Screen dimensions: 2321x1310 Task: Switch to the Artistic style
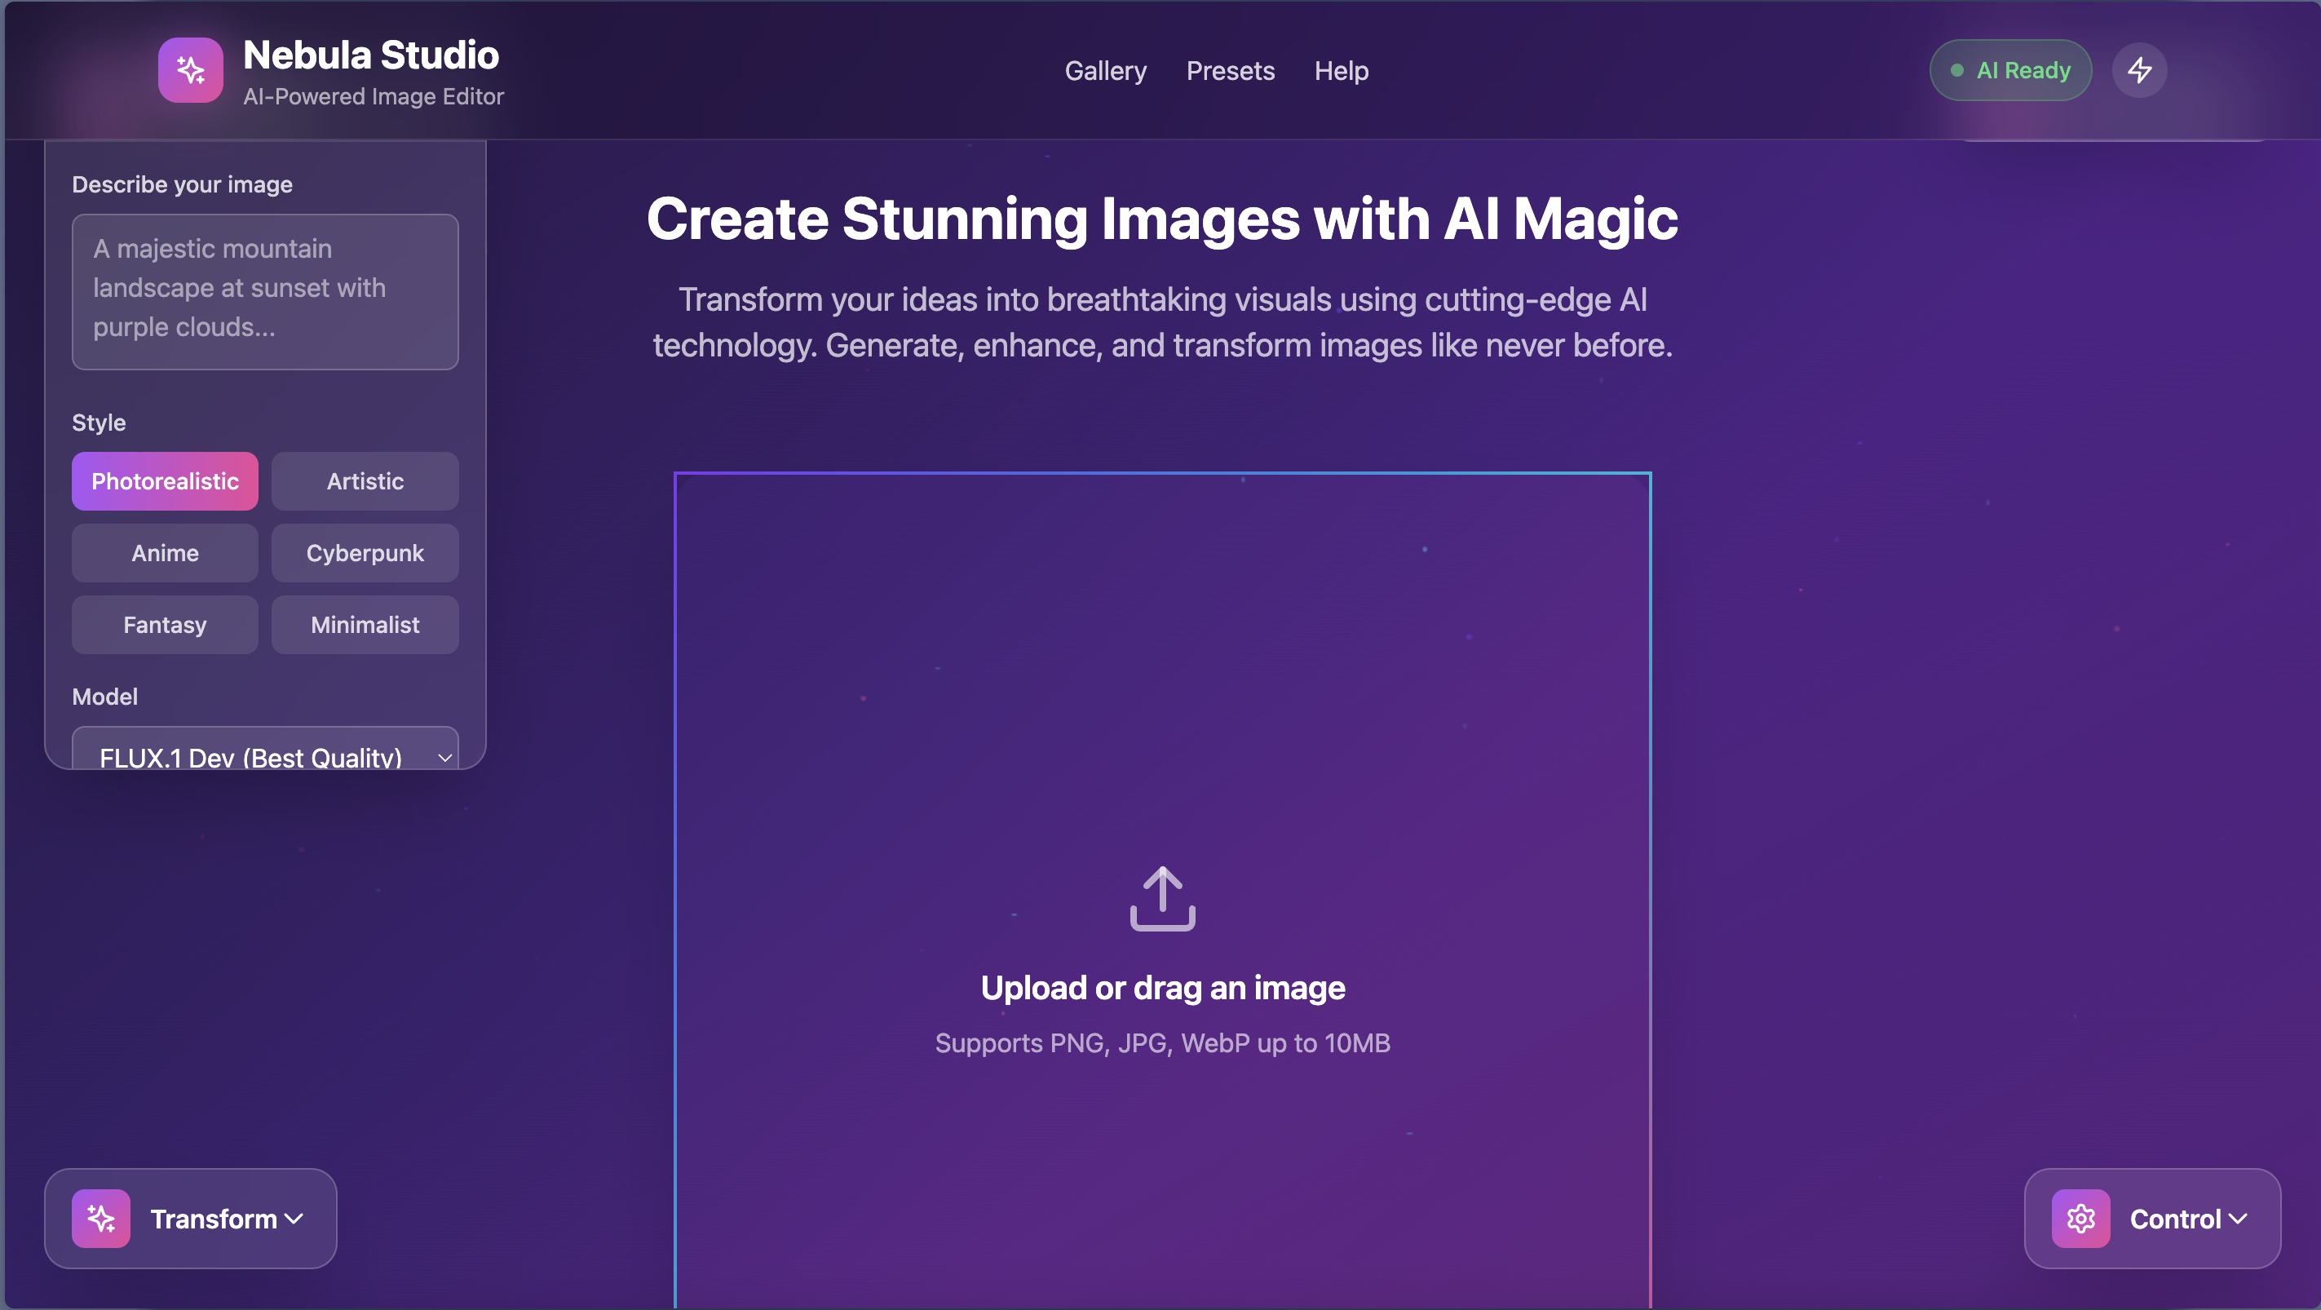(x=364, y=480)
